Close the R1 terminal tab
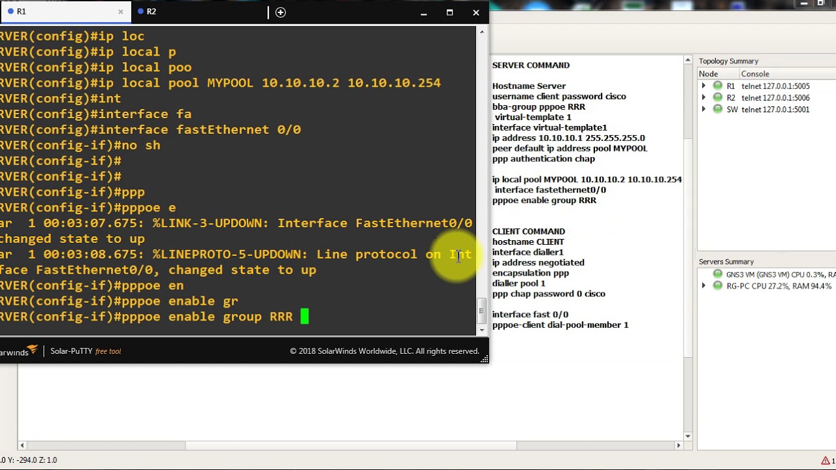 coord(121,12)
